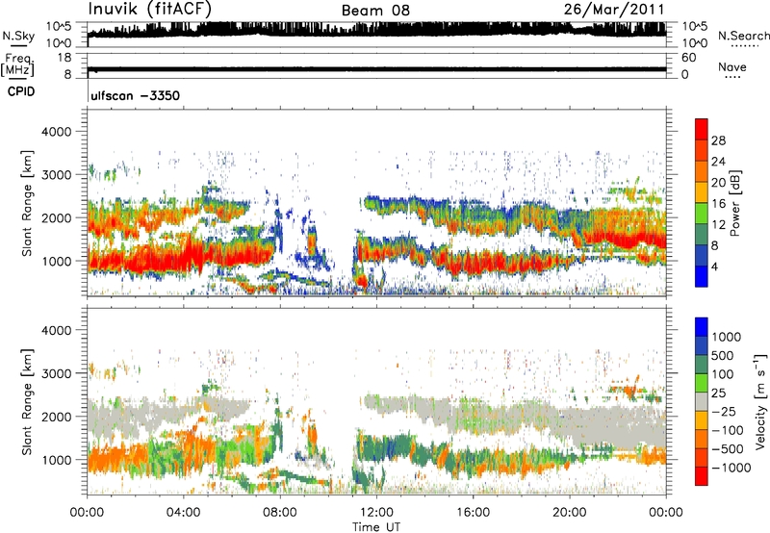Viewport: 770px width, 533px height.
Task: Click the 'Time UT' axis label
Action: tap(376, 527)
